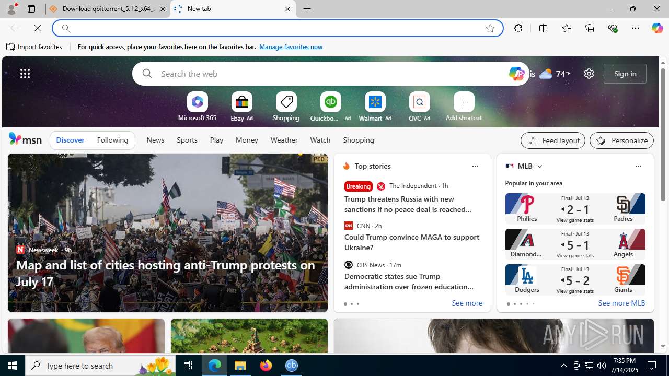The height and width of the screenshot is (376, 669).
Task: Open Edge Settings and more menu
Action: coord(636,28)
